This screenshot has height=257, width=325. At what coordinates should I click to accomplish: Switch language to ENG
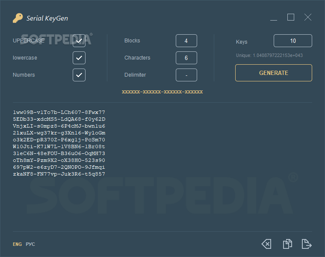click(17, 244)
